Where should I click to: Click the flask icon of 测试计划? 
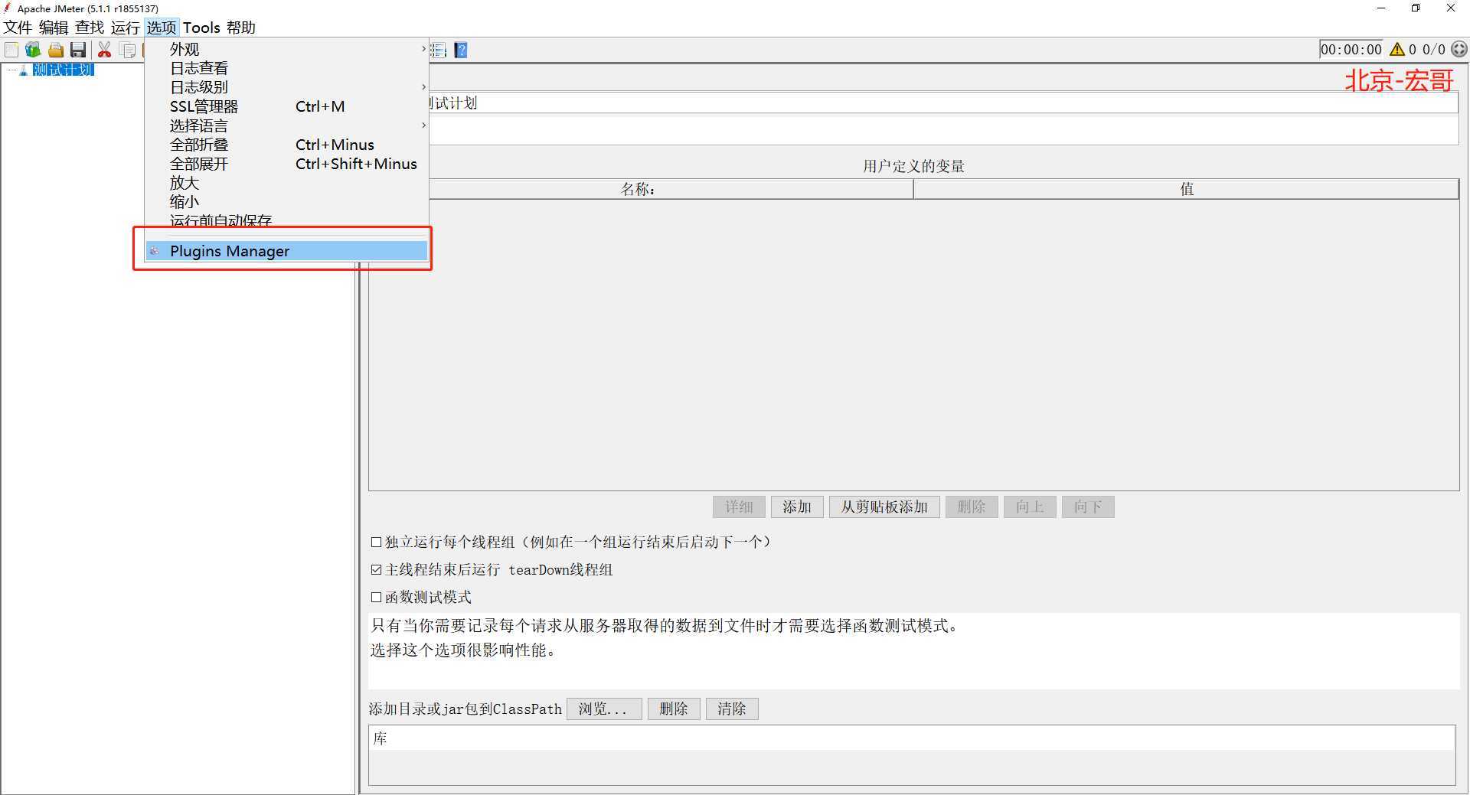pos(24,70)
